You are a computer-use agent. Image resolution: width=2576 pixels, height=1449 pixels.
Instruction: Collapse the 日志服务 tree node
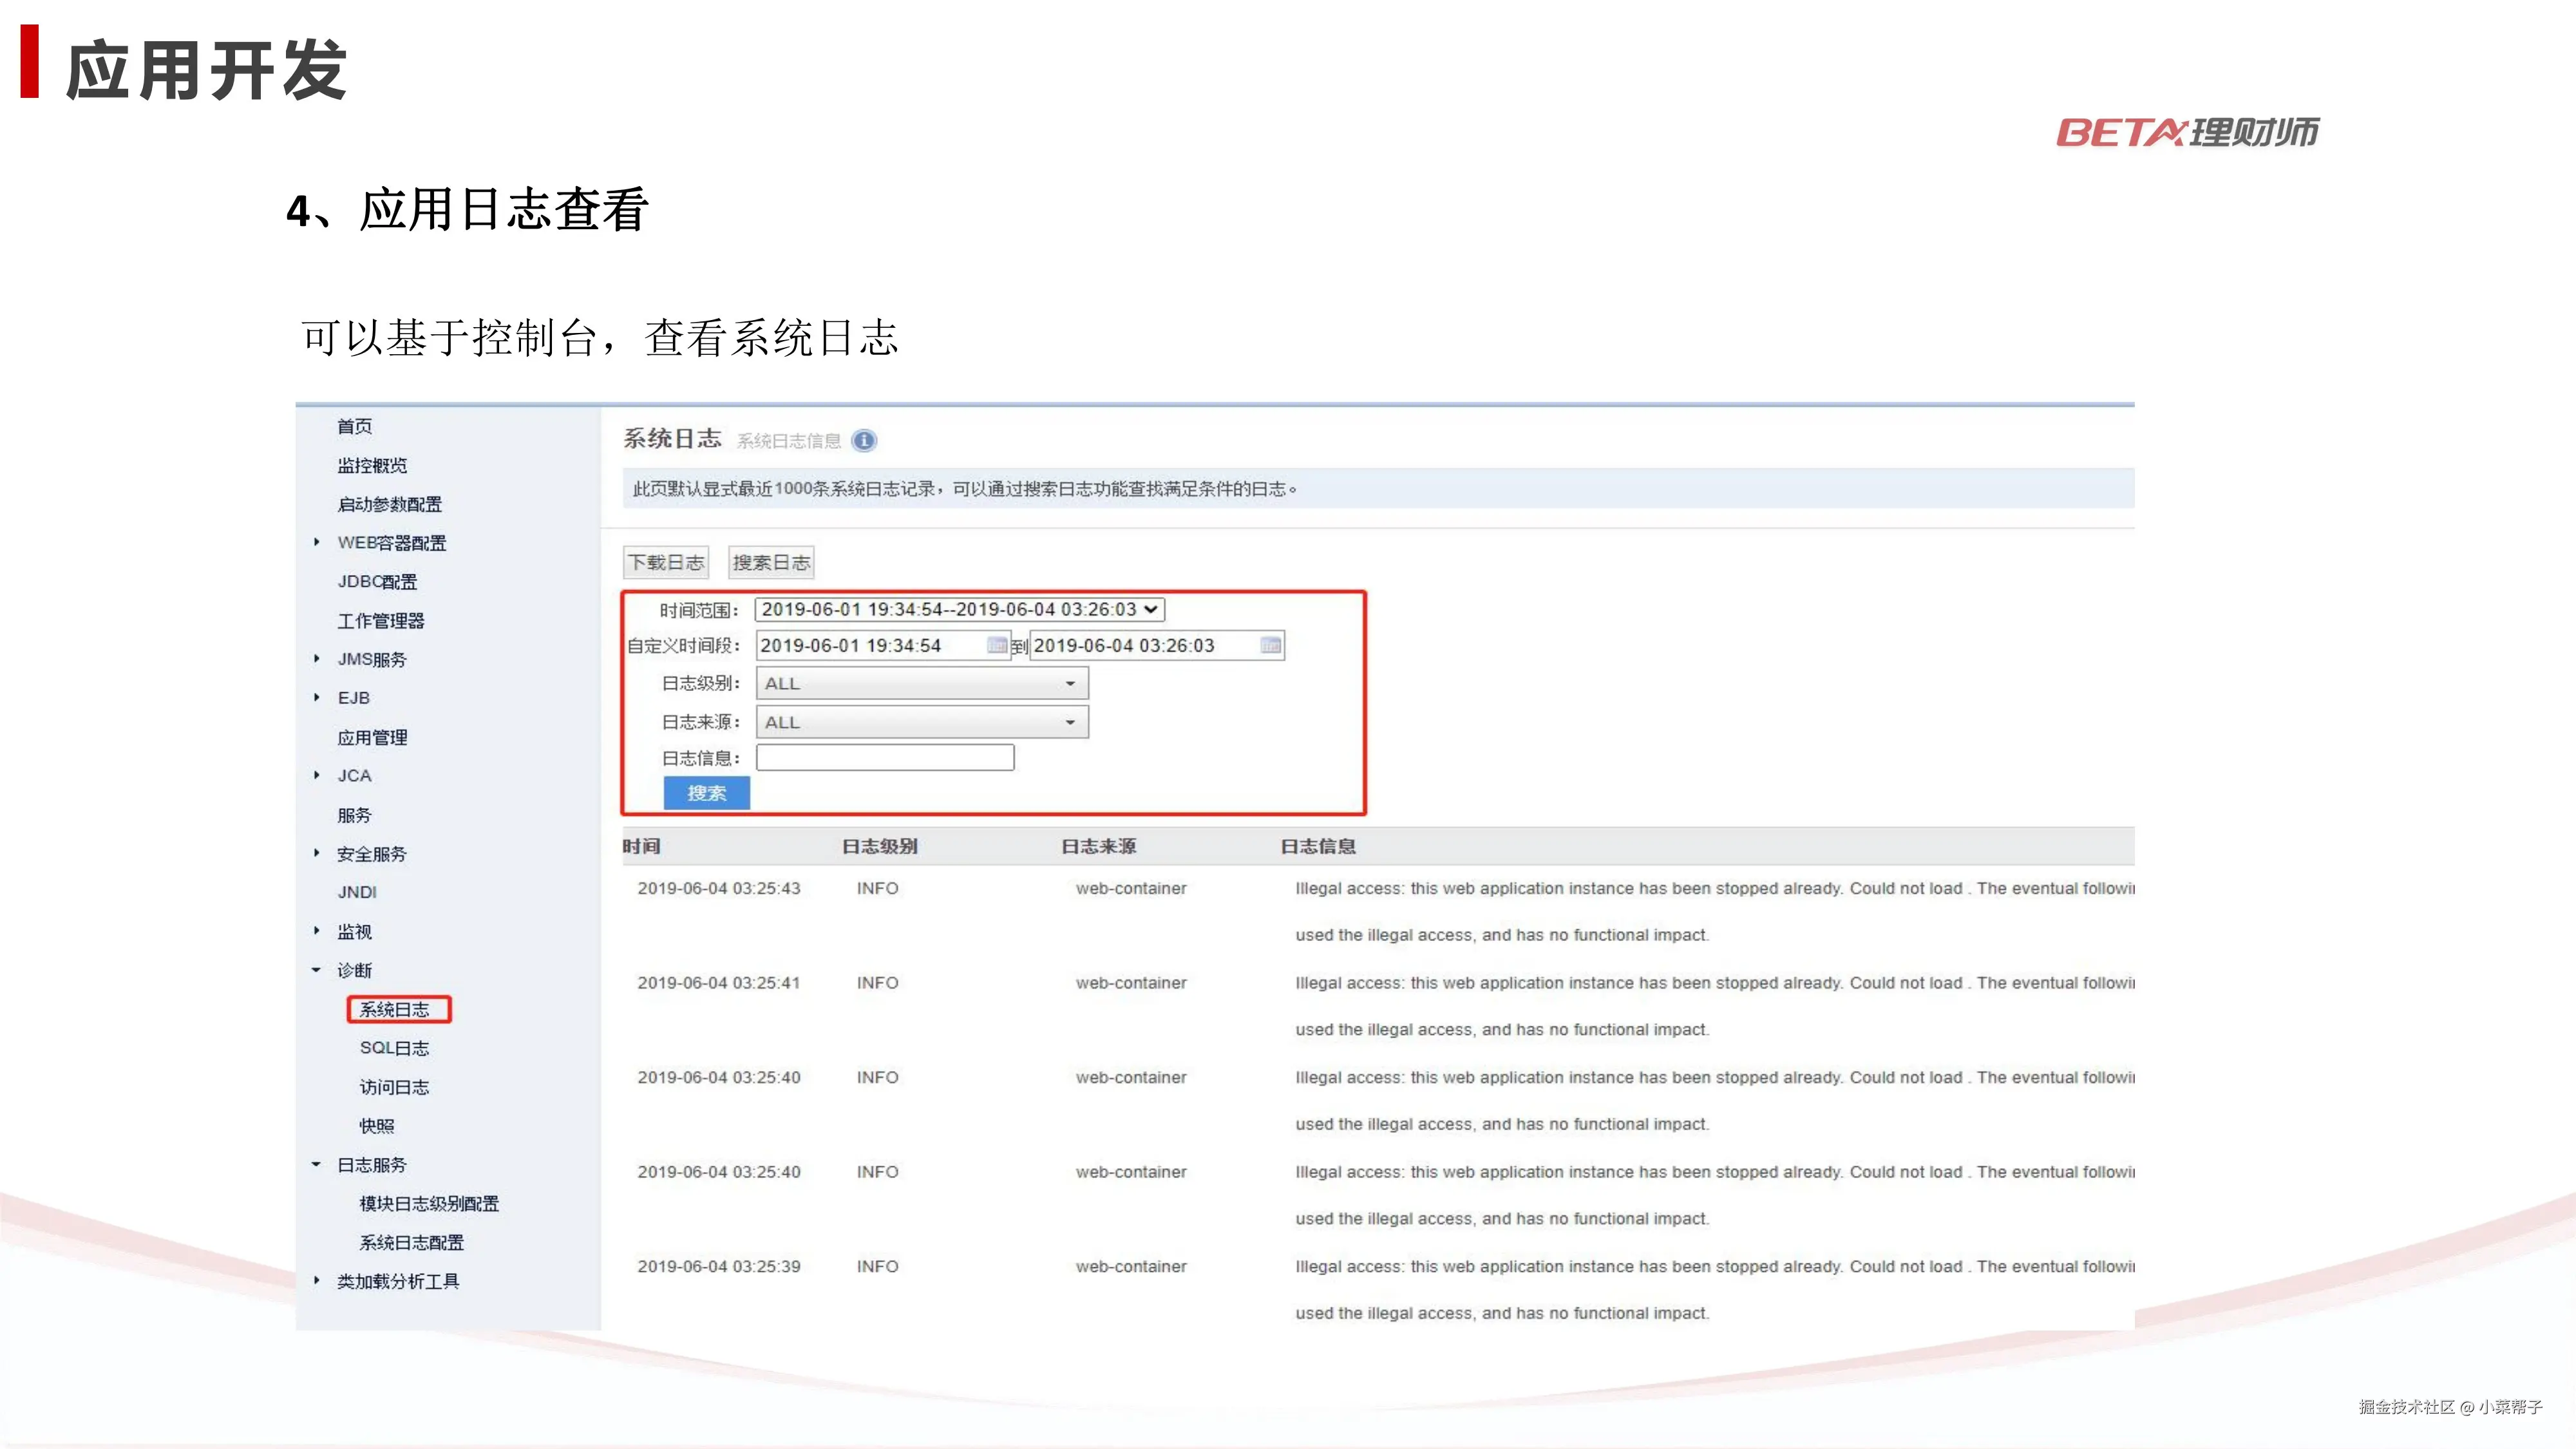pos(317,1164)
